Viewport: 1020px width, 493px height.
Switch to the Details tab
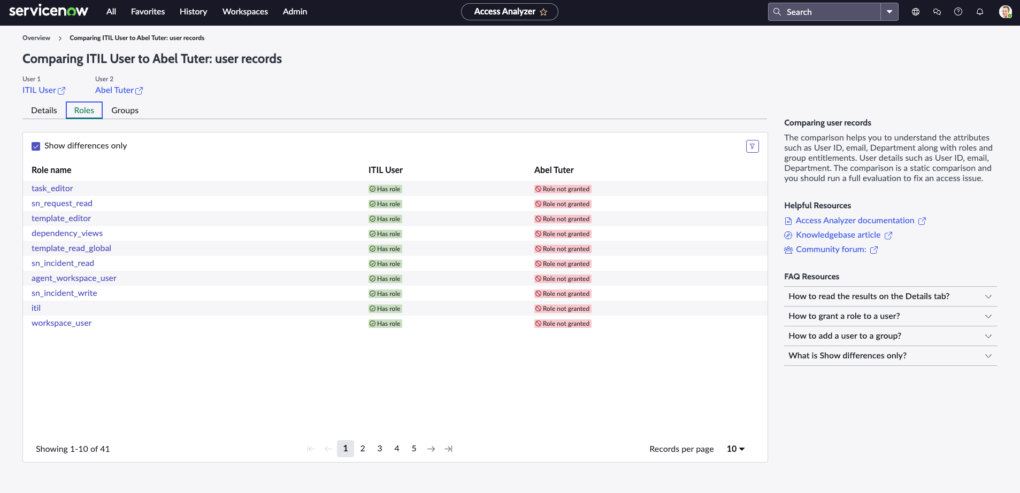tap(44, 111)
